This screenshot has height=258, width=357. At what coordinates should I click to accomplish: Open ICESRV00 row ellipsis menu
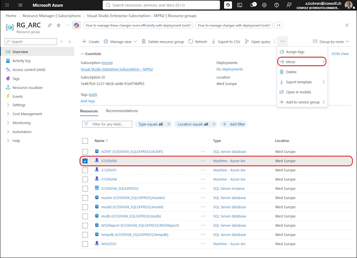pyautogui.click(x=203, y=161)
